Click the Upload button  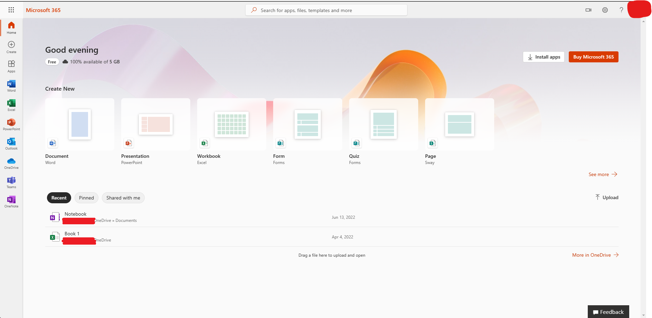(x=607, y=197)
